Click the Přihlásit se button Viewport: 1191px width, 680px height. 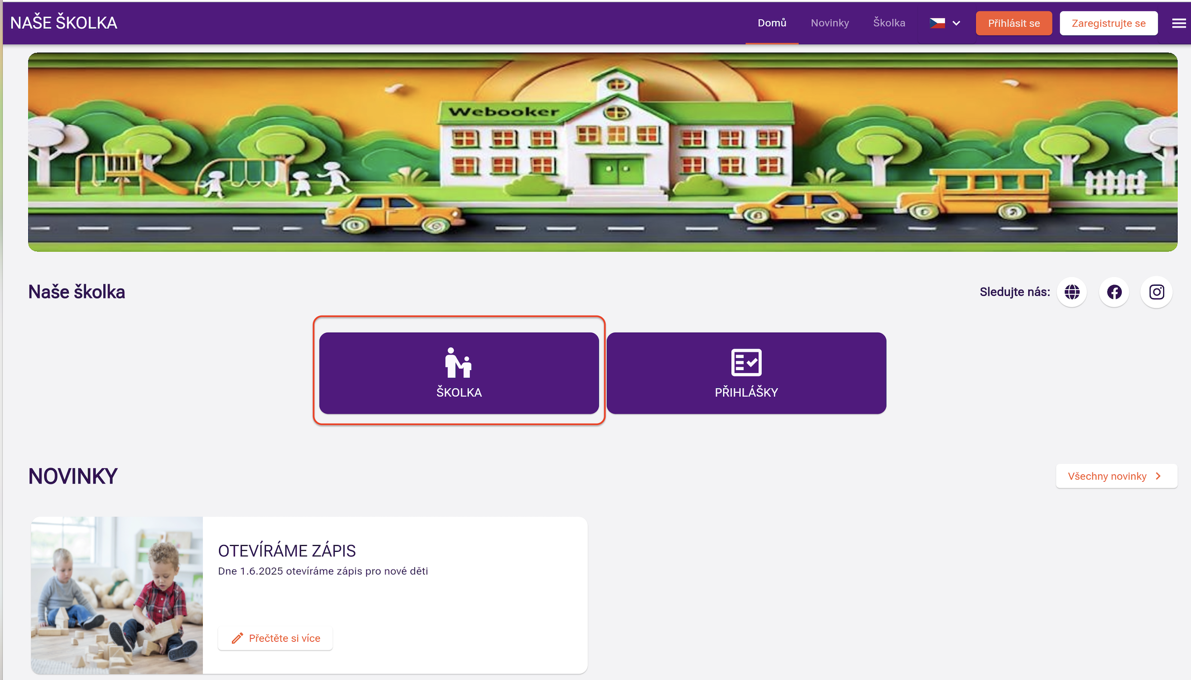click(x=1014, y=24)
